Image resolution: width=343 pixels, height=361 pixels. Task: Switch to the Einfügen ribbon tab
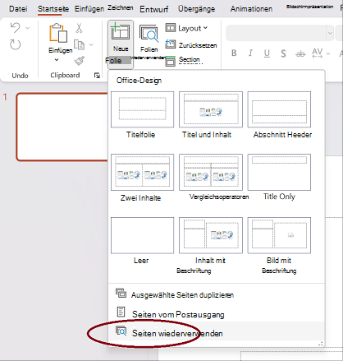point(89,9)
